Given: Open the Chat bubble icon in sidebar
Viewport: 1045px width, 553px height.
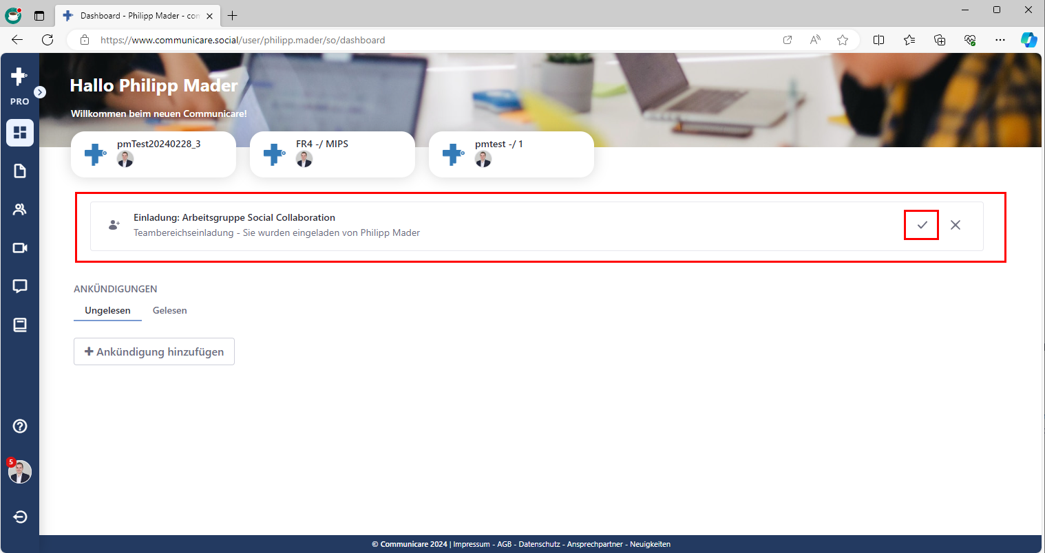Looking at the screenshot, I should 20,286.
